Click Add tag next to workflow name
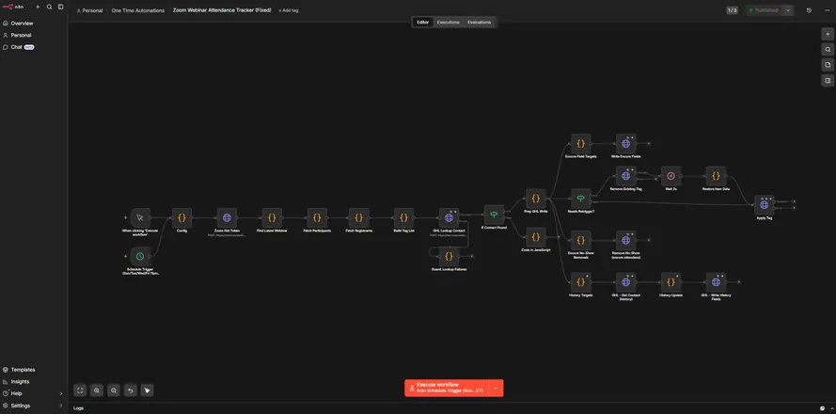Screen dimensions: 836x414 click(x=289, y=10)
